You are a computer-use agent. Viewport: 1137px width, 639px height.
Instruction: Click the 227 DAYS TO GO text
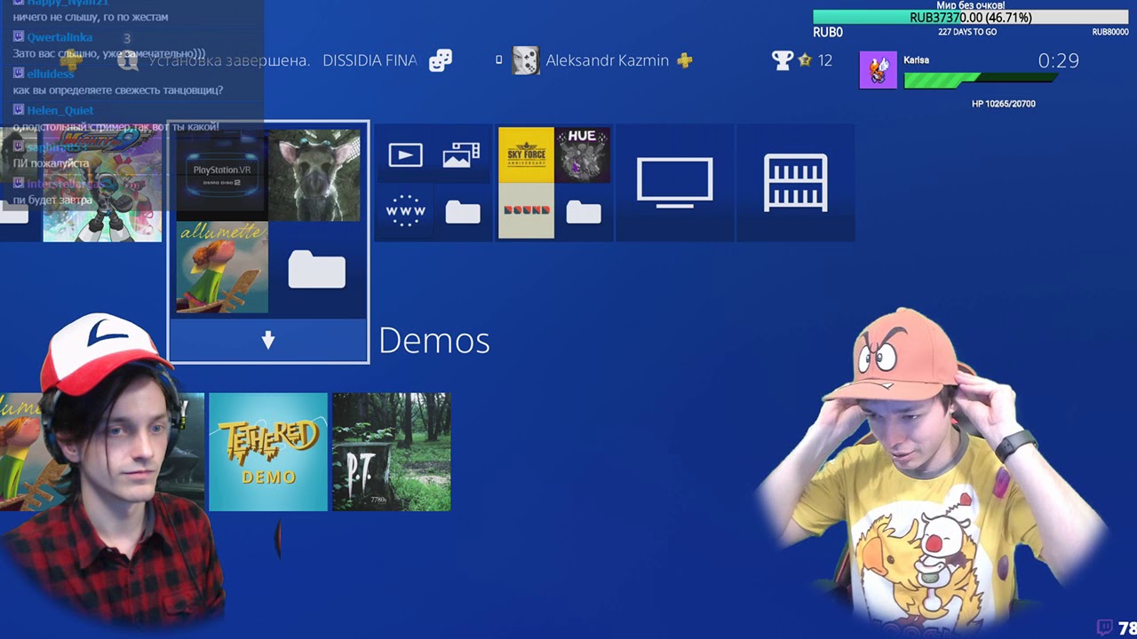pos(967,32)
